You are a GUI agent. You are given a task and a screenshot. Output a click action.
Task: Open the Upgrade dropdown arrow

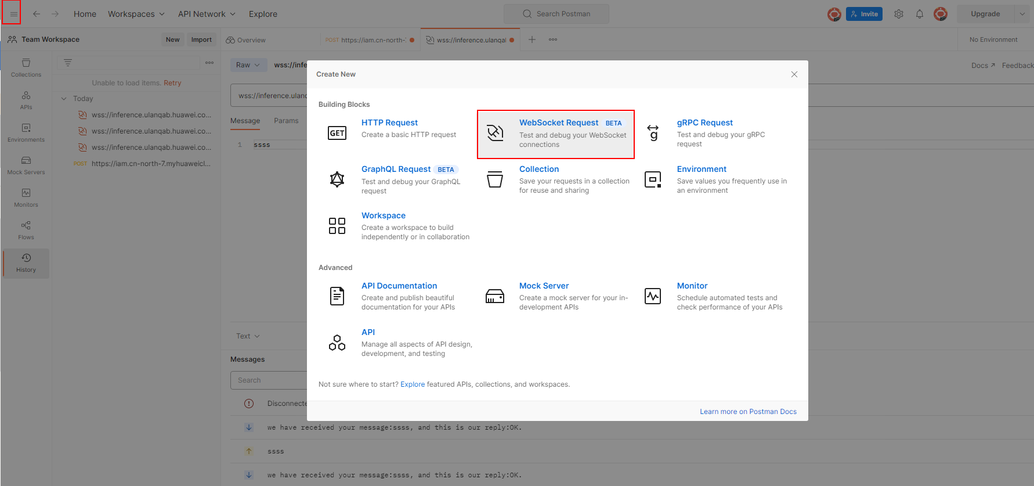click(1022, 14)
